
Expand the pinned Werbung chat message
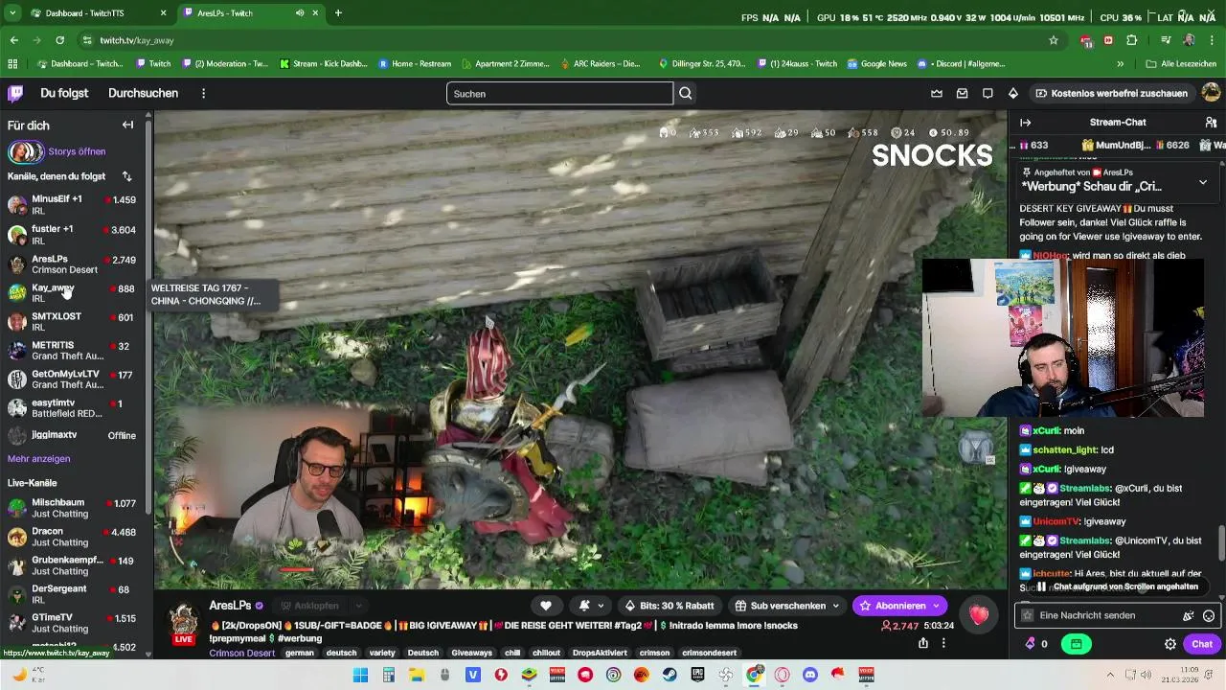1203,182
